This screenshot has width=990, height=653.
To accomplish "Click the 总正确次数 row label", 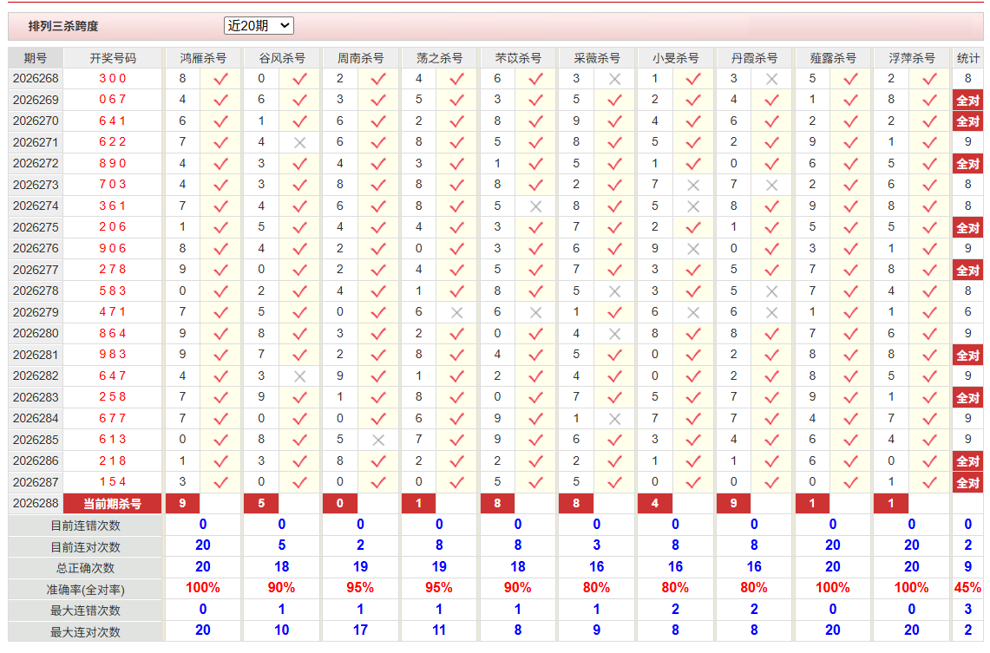I will [x=85, y=568].
